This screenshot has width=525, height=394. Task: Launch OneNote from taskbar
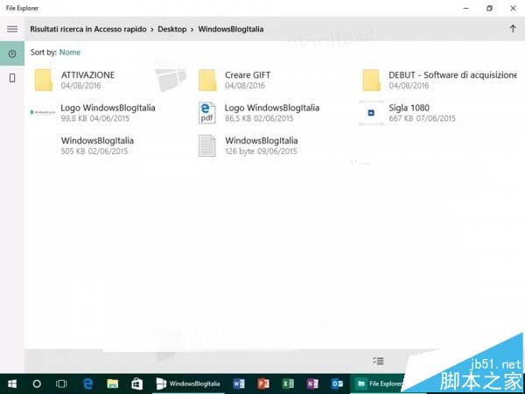click(x=312, y=383)
